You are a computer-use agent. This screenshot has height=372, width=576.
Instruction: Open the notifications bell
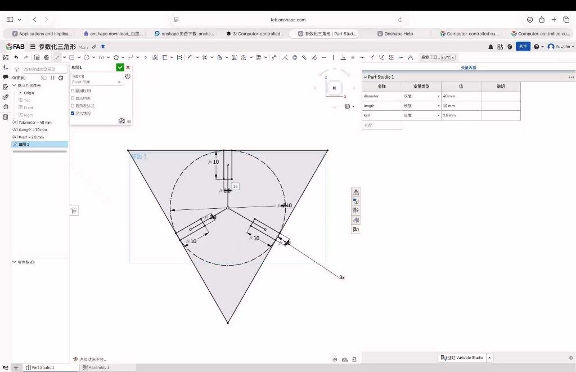point(490,47)
